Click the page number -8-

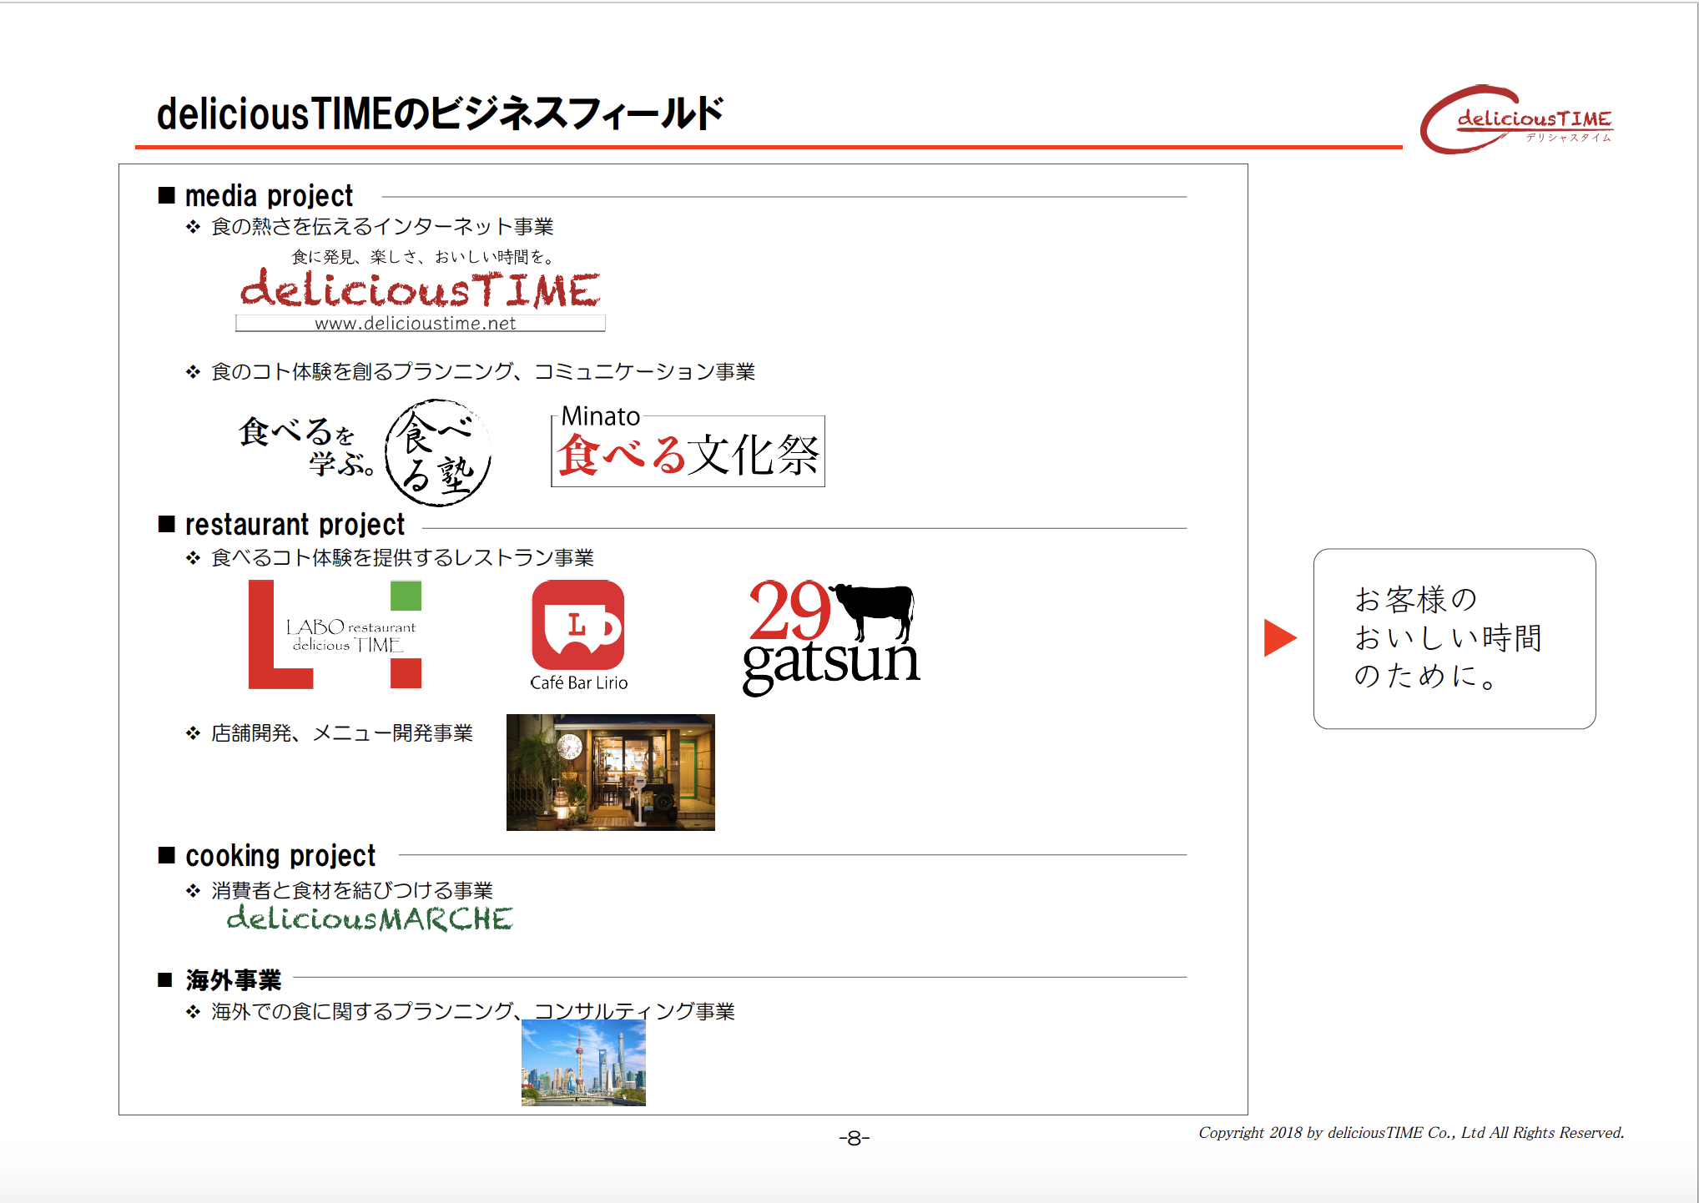click(855, 1138)
